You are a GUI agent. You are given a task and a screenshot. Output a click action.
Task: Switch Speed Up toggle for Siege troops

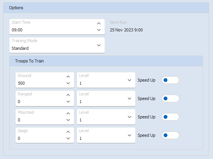170,135
